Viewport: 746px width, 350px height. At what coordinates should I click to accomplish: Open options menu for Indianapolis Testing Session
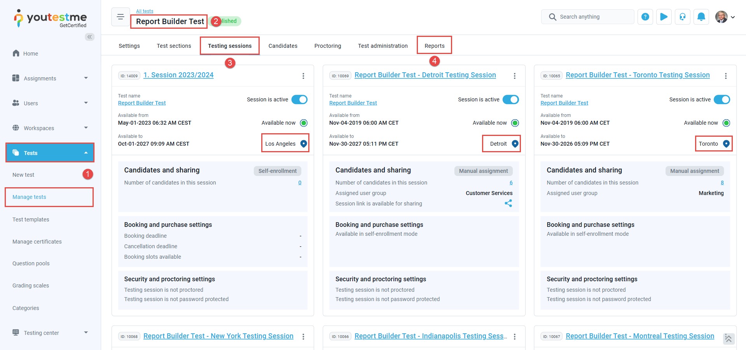pyautogui.click(x=514, y=337)
